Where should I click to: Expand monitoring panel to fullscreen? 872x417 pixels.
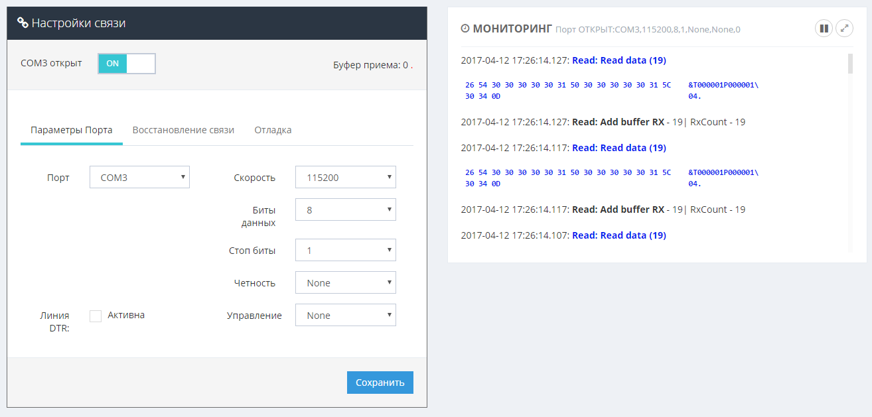(844, 29)
